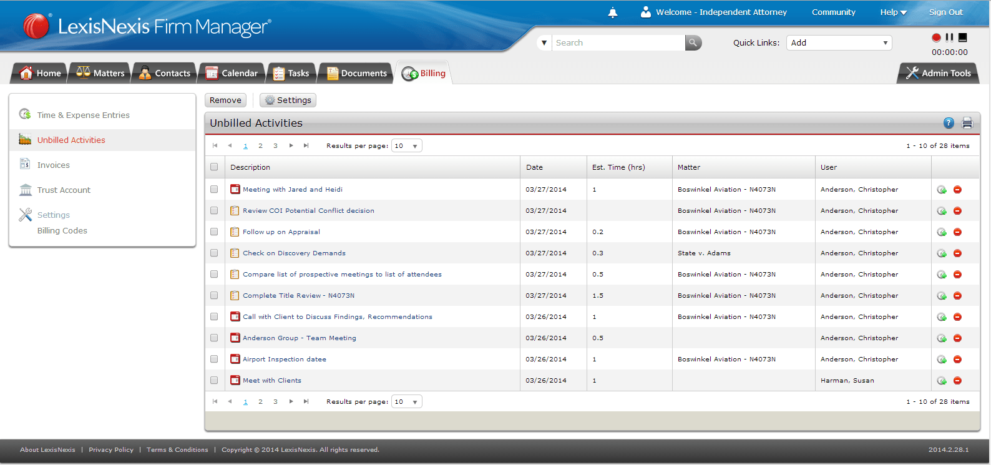
Task: Open Invoices in the sidebar
Action: pos(53,165)
